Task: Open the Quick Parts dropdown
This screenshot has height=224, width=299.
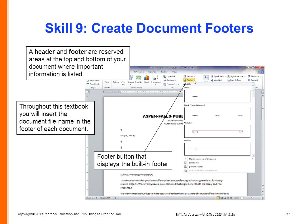Action: click(x=218, y=76)
